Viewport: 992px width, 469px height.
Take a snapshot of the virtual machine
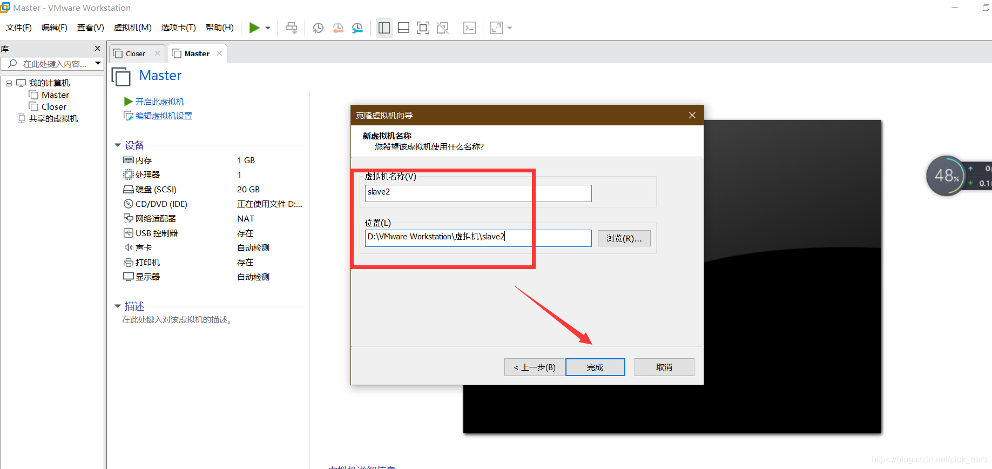[x=318, y=28]
